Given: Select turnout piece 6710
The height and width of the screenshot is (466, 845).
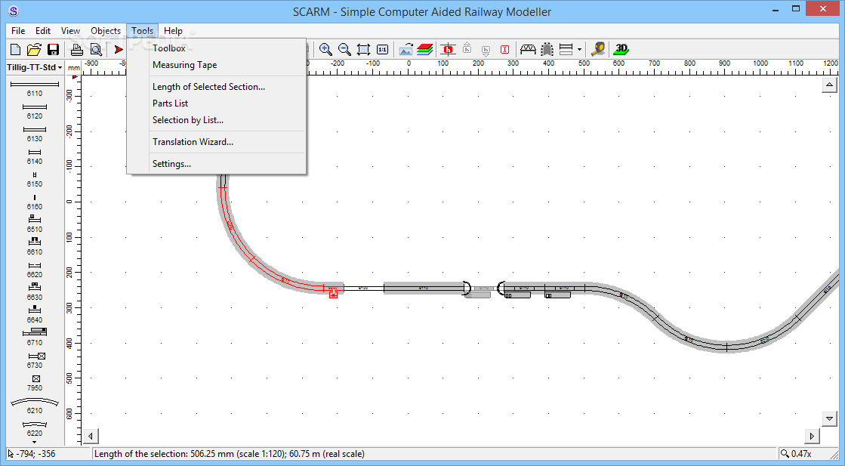Looking at the screenshot, I should point(35,337).
